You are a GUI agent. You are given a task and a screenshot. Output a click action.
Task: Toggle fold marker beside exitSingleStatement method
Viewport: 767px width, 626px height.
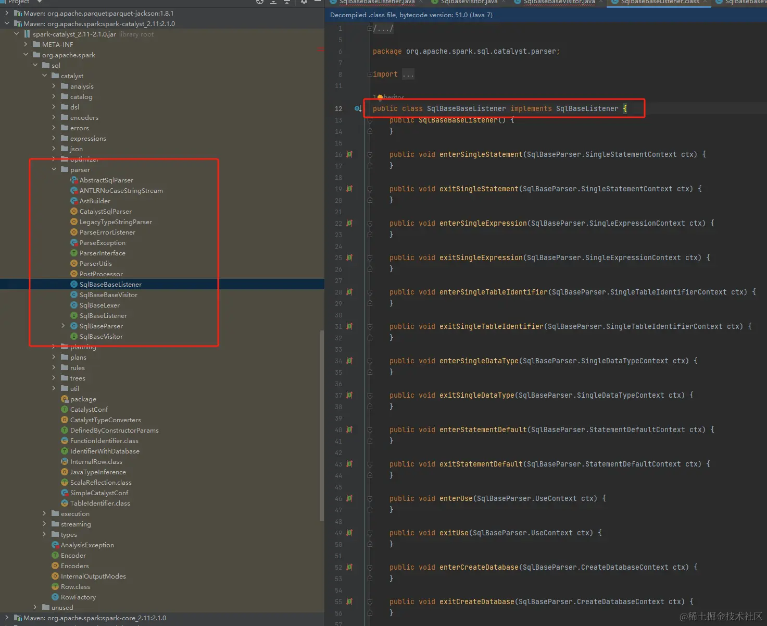tap(370, 189)
